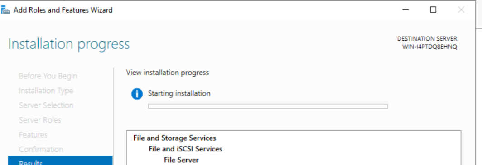The image size is (482, 165).
Task: Click the wizard icon in title bar
Action: click(5, 10)
